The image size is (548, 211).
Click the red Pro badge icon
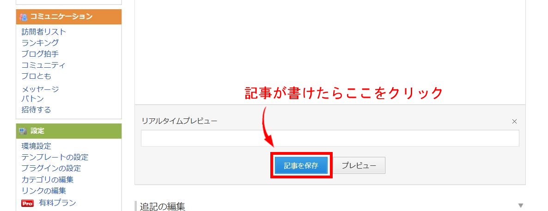click(x=28, y=203)
